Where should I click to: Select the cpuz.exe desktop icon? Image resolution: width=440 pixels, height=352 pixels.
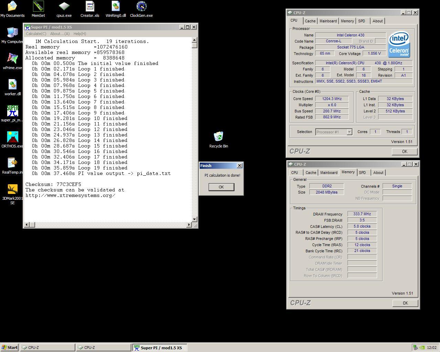point(64,9)
